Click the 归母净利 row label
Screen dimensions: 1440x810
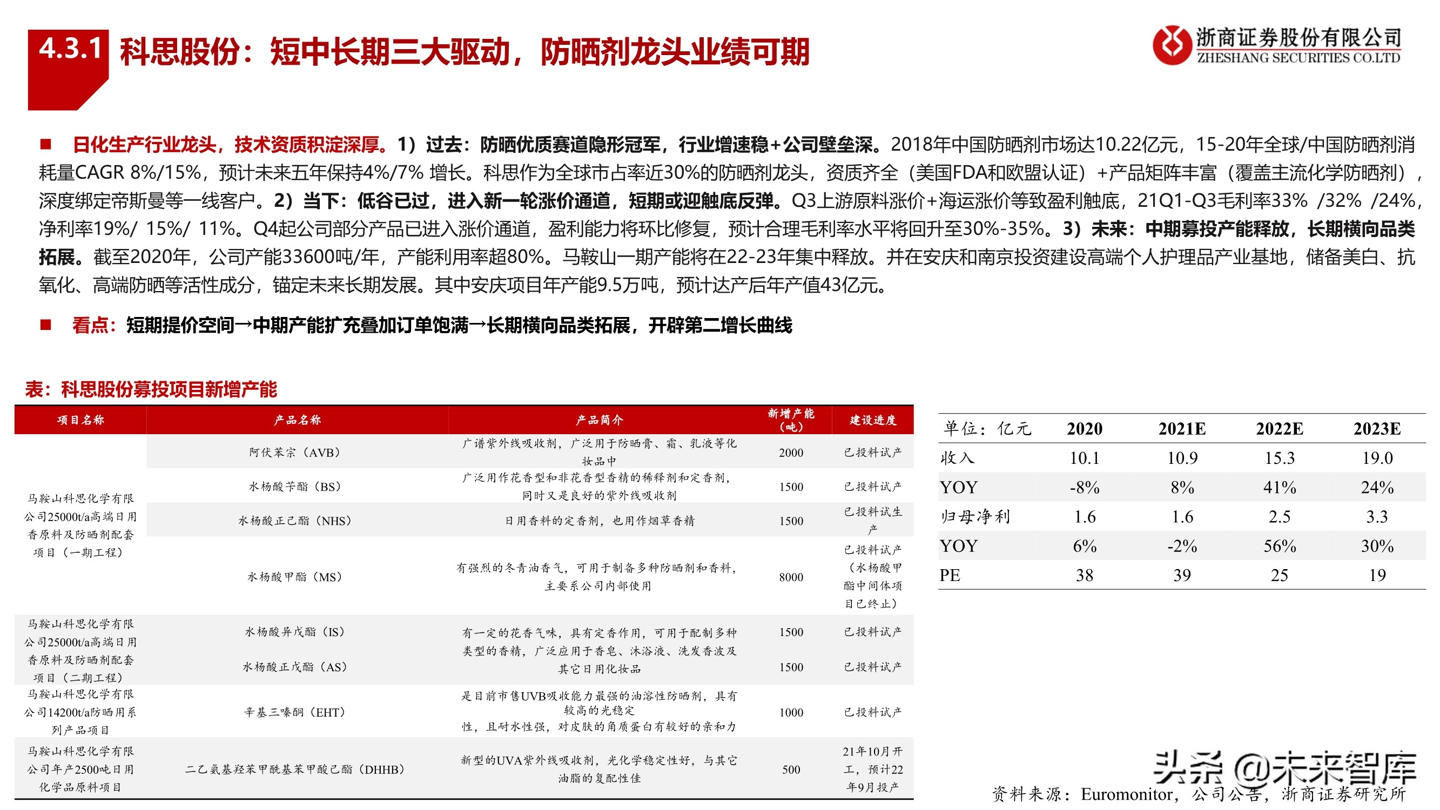[975, 517]
